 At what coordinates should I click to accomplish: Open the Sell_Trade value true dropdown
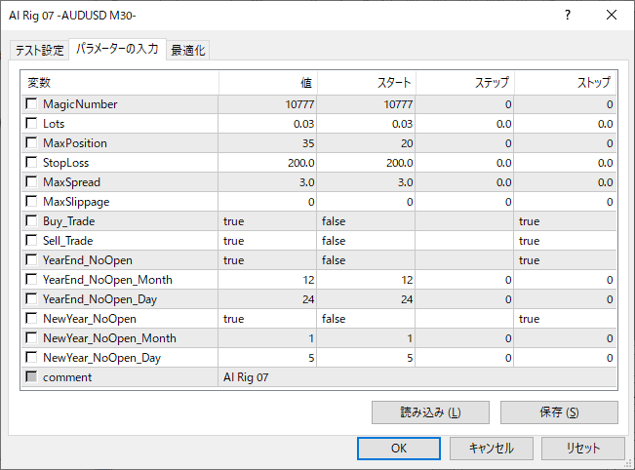pyautogui.click(x=267, y=241)
